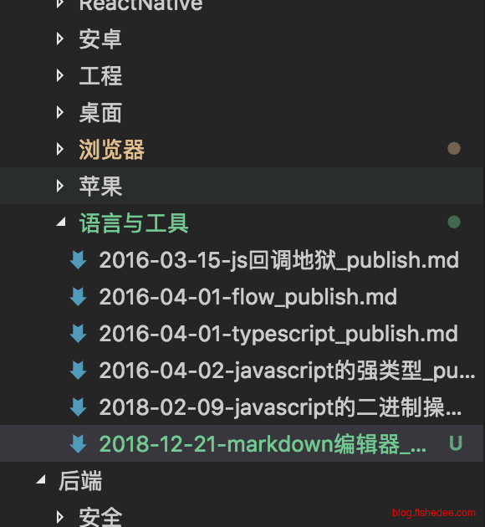
Task: Select the 苹果 folder
Action: [242, 186]
